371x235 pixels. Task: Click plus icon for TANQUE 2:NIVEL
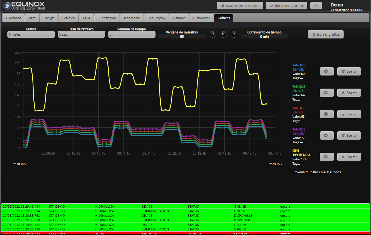tap(327, 93)
